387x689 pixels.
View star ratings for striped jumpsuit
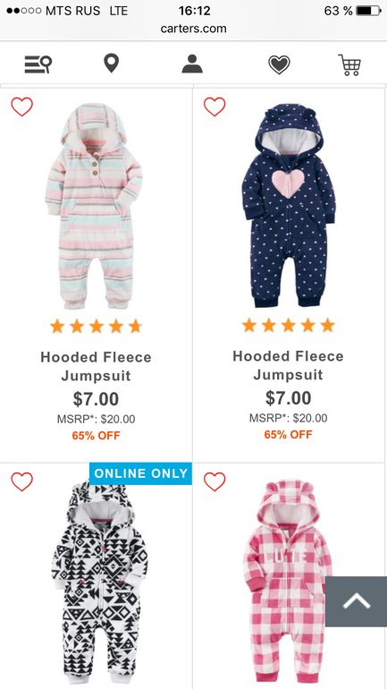(97, 327)
